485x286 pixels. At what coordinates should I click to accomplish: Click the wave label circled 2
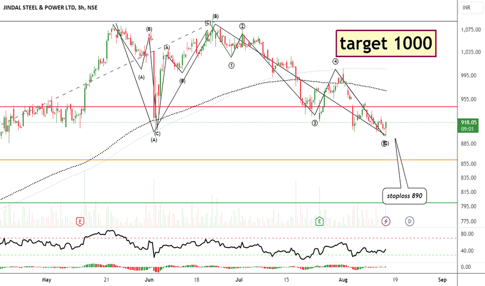click(x=242, y=27)
